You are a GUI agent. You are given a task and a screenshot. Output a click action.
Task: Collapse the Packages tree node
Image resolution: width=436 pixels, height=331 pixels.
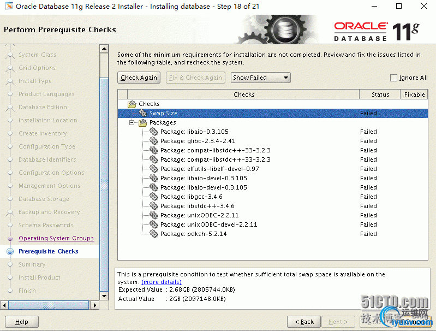(132, 122)
